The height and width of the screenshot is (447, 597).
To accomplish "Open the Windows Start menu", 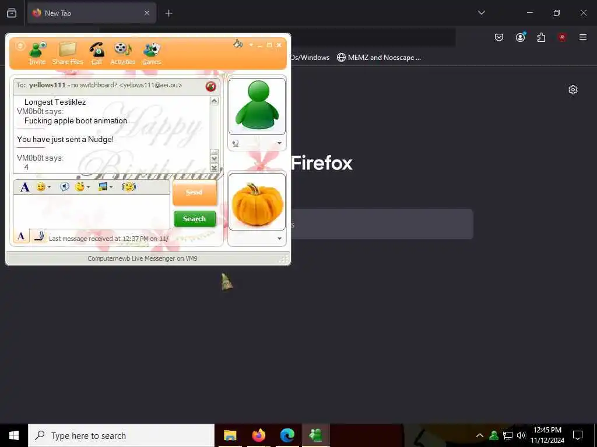I will [14, 435].
